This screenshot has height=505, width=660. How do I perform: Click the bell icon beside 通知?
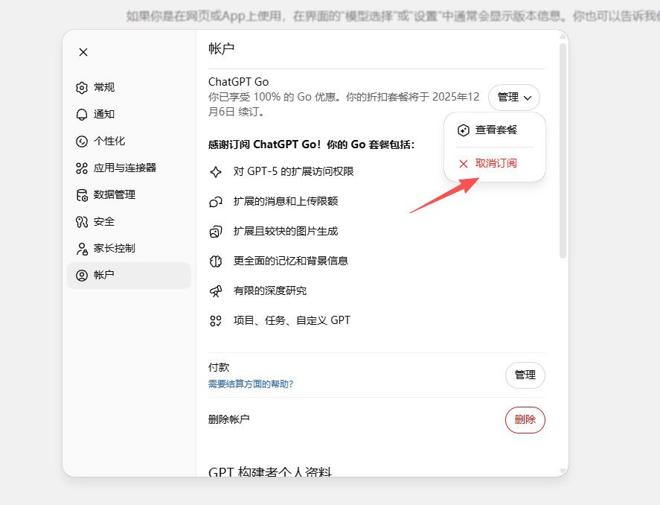[82, 115]
